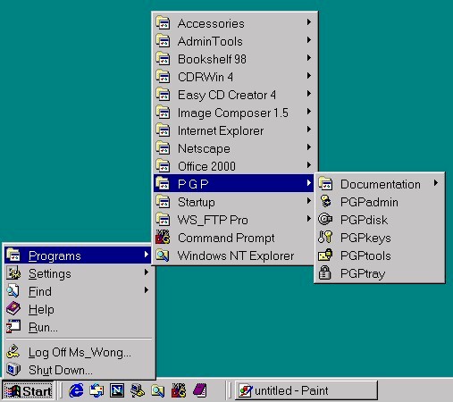Click the Help book icon
This screenshot has width=453, height=402.
point(13,309)
